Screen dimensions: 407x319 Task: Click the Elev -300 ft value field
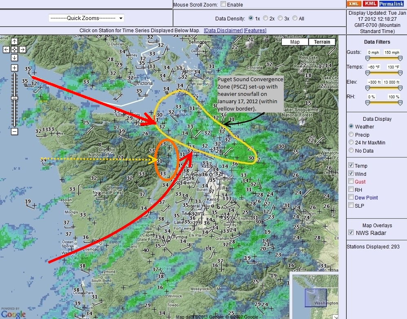374,82
